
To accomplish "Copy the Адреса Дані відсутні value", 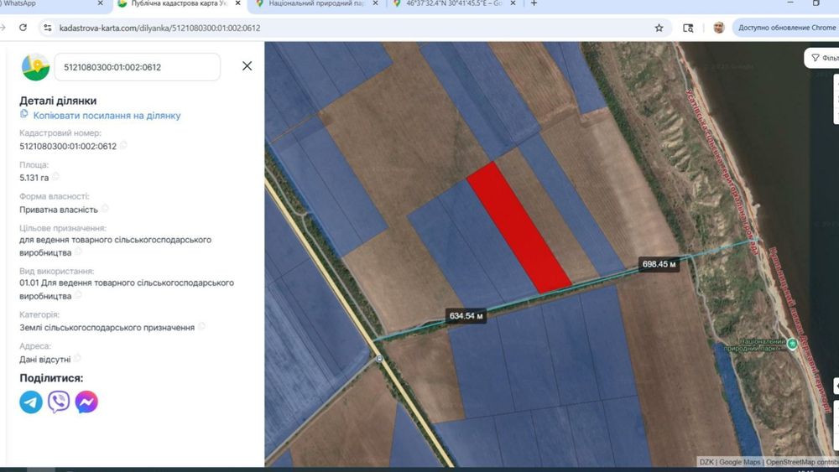I will pyautogui.click(x=77, y=359).
